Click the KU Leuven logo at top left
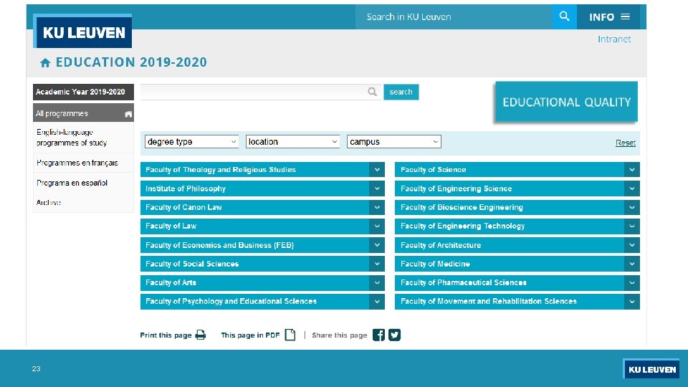688x387 pixels. 83,32
